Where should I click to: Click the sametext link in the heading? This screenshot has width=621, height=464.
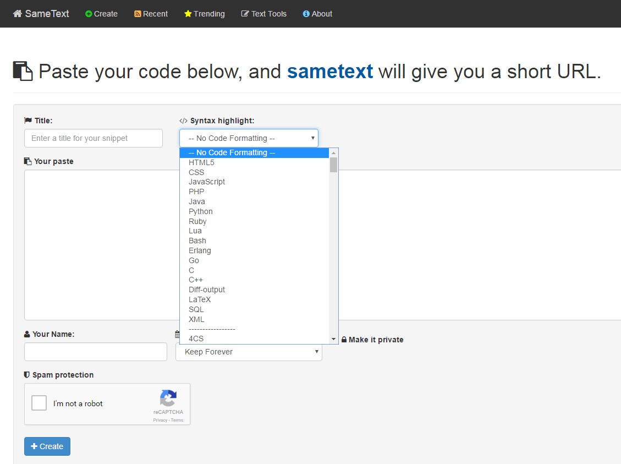330,71
